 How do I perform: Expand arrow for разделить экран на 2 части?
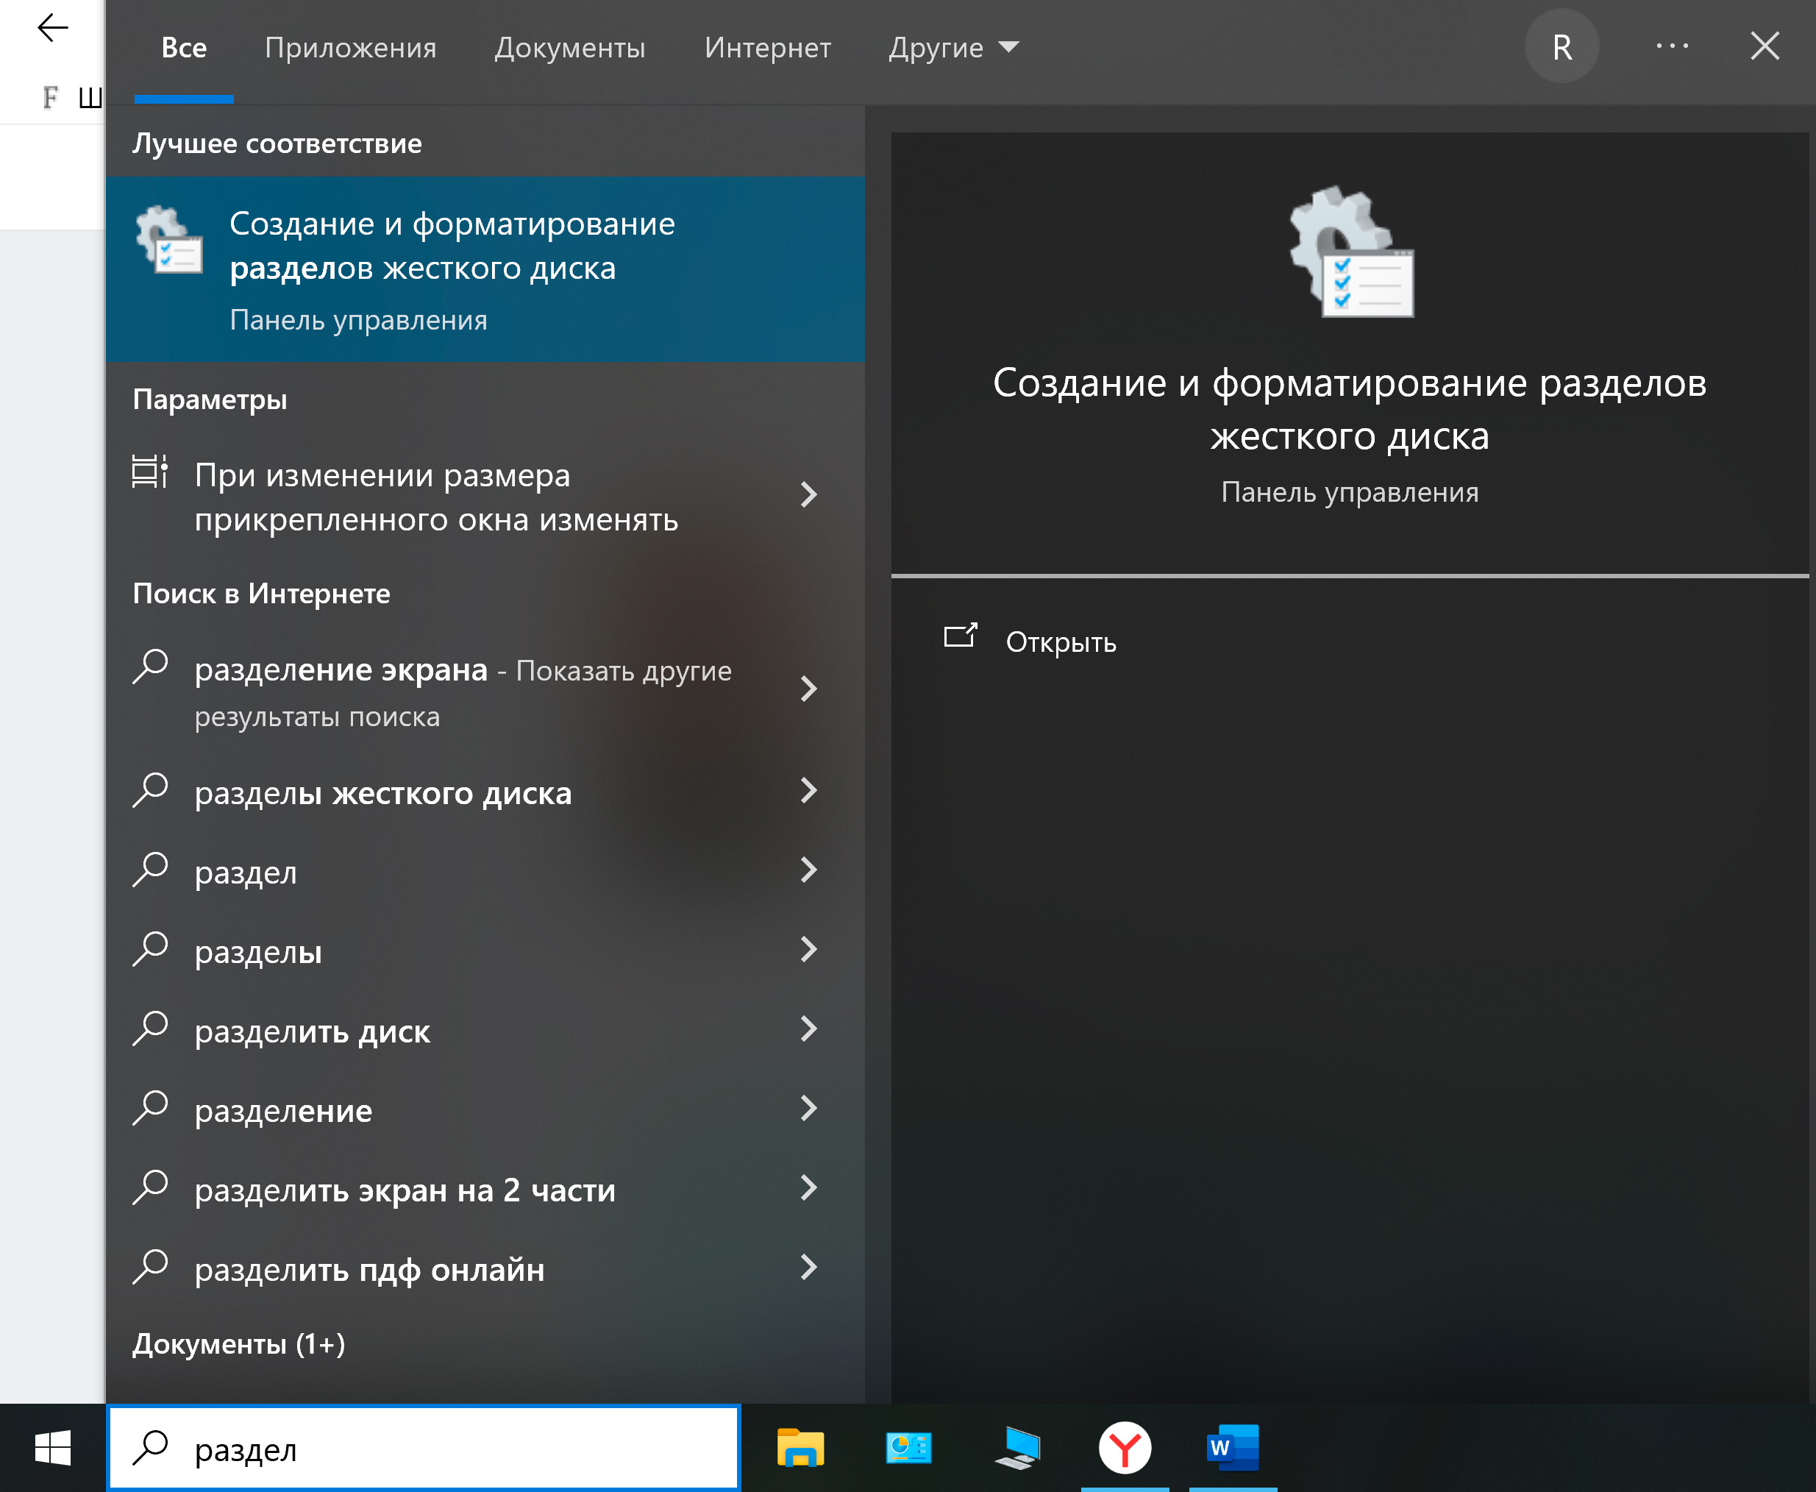808,1187
